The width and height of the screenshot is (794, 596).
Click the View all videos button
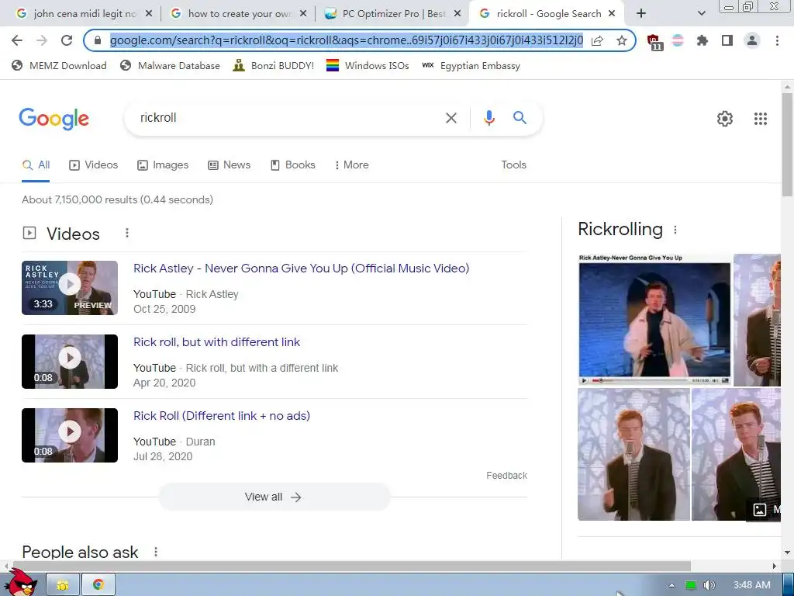274,497
